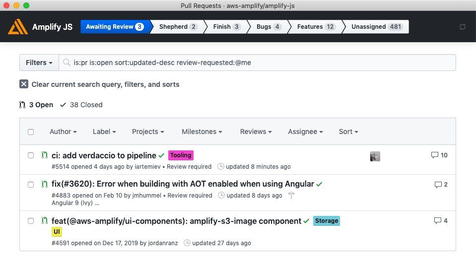Select the Awaiting Review tab
This screenshot has width=476, height=270.
115,27
